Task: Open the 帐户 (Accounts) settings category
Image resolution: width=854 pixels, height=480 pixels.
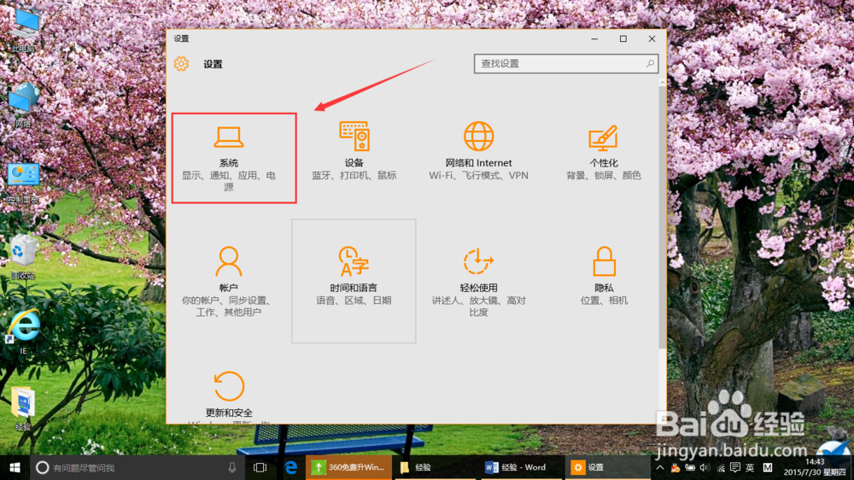Action: point(229,281)
